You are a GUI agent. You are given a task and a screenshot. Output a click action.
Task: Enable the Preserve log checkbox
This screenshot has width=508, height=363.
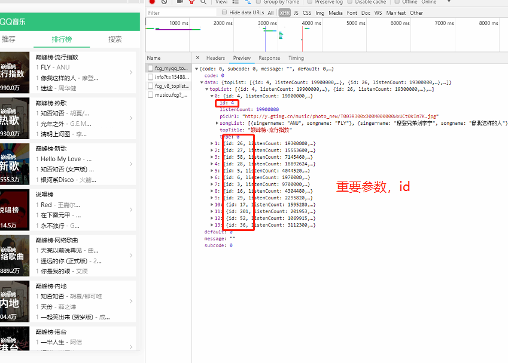tap(310, 2)
